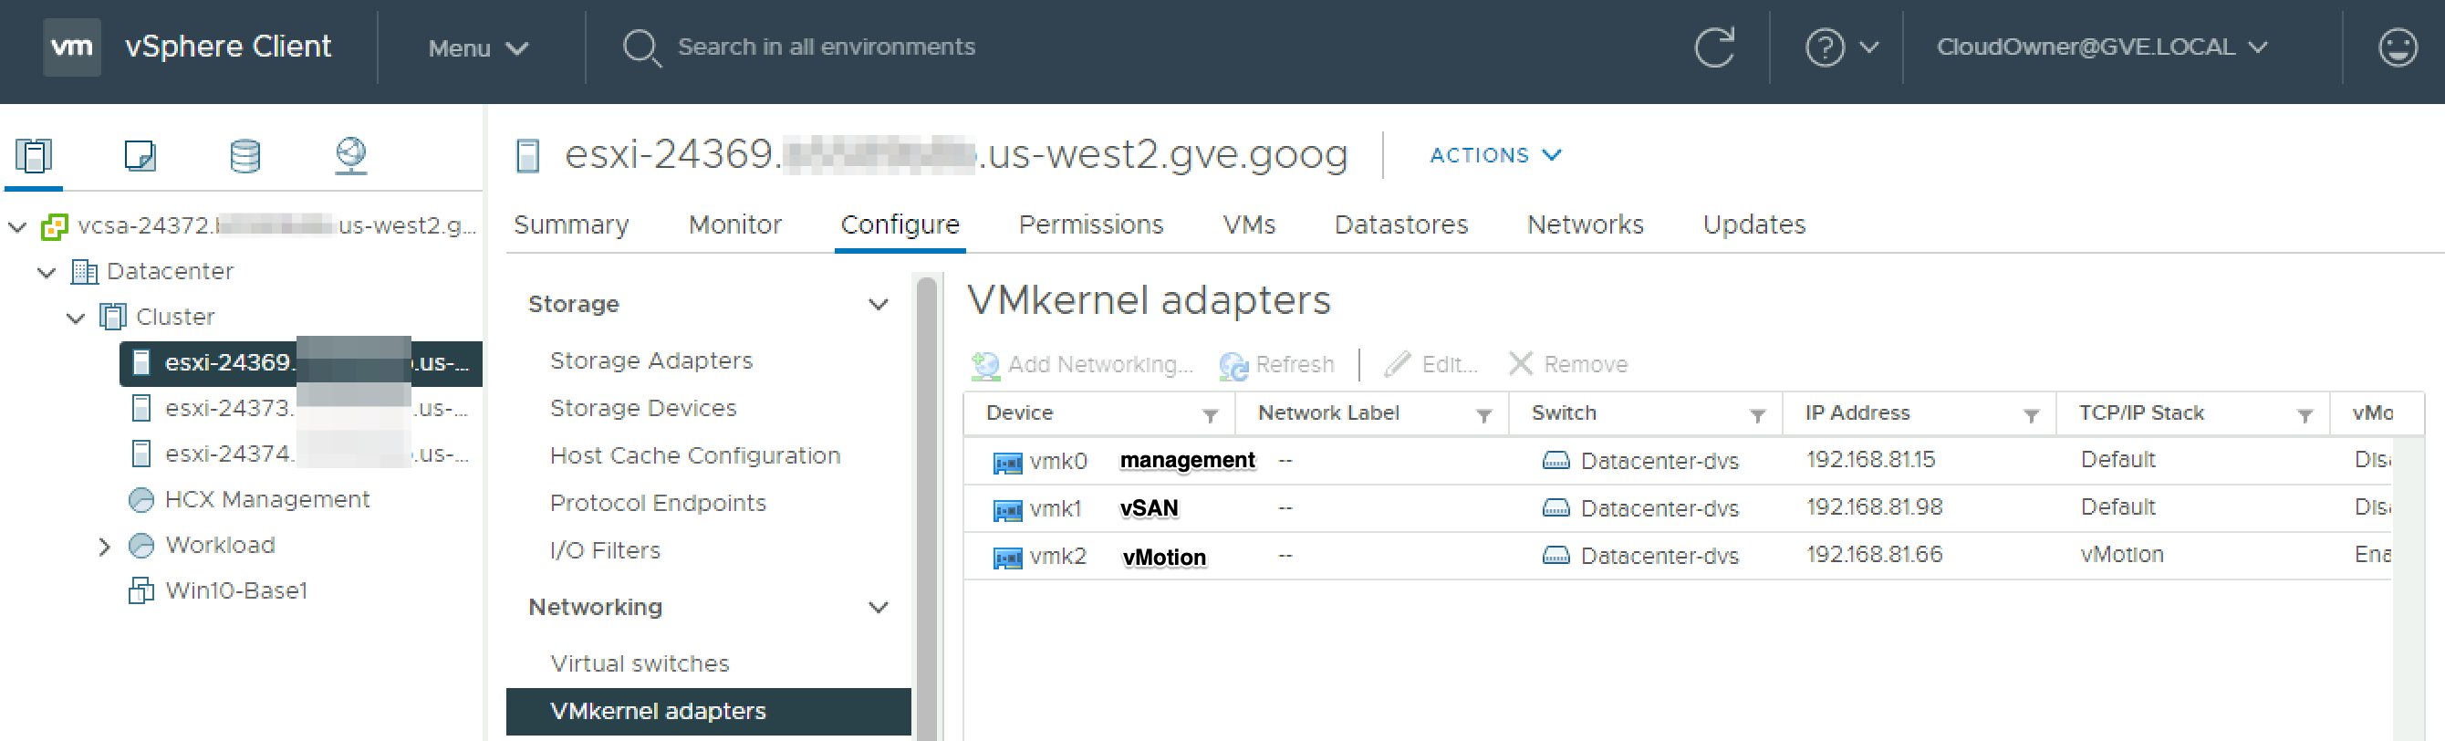Switch to the Networking inventory globe icon
The image size is (2445, 741).
[351, 156]
